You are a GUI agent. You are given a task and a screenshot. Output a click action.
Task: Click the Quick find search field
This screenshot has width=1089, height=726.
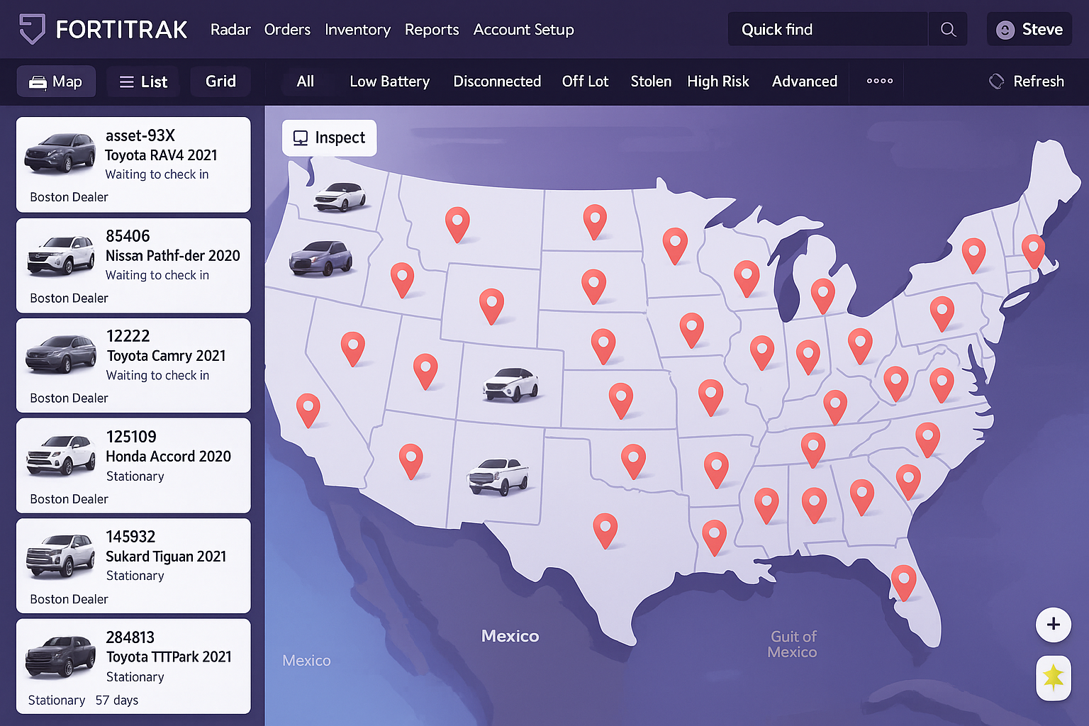coord(827,30)
